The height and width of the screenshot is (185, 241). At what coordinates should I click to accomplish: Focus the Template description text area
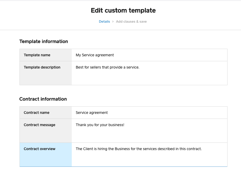click(x=149, y=76)
